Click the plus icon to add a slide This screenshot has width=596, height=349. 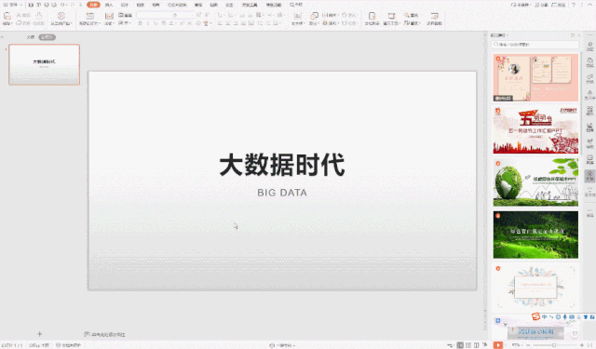click(x=39, y=334)
